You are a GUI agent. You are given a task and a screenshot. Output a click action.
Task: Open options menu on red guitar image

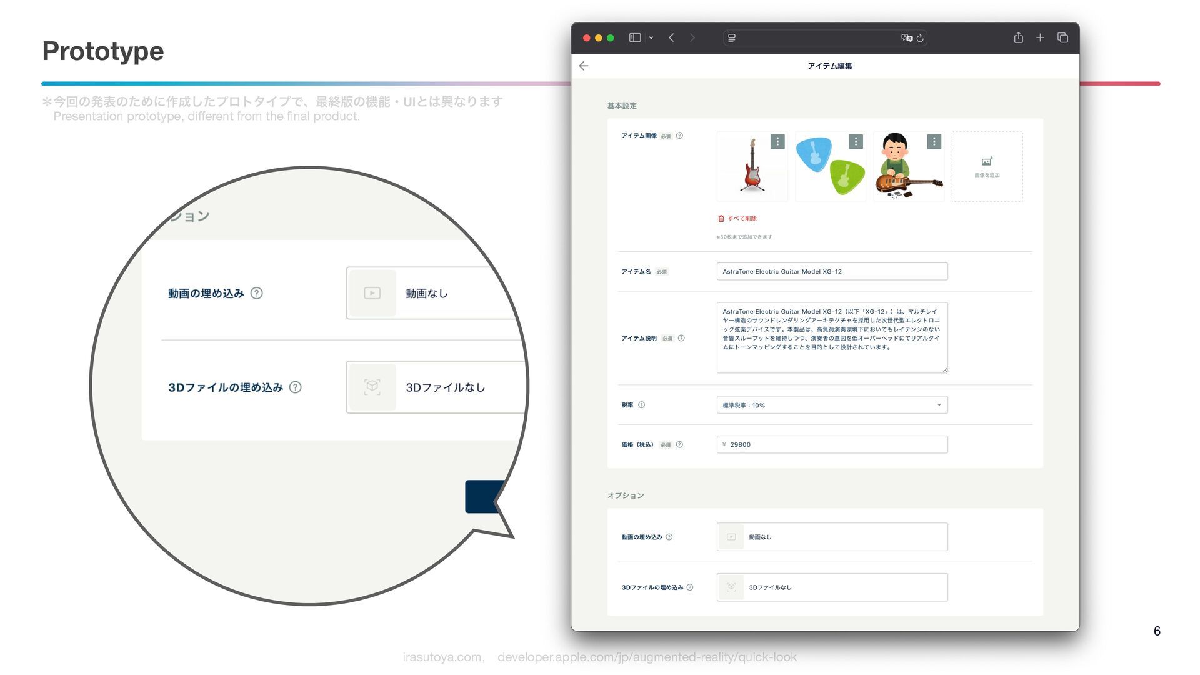click(777, 142)
